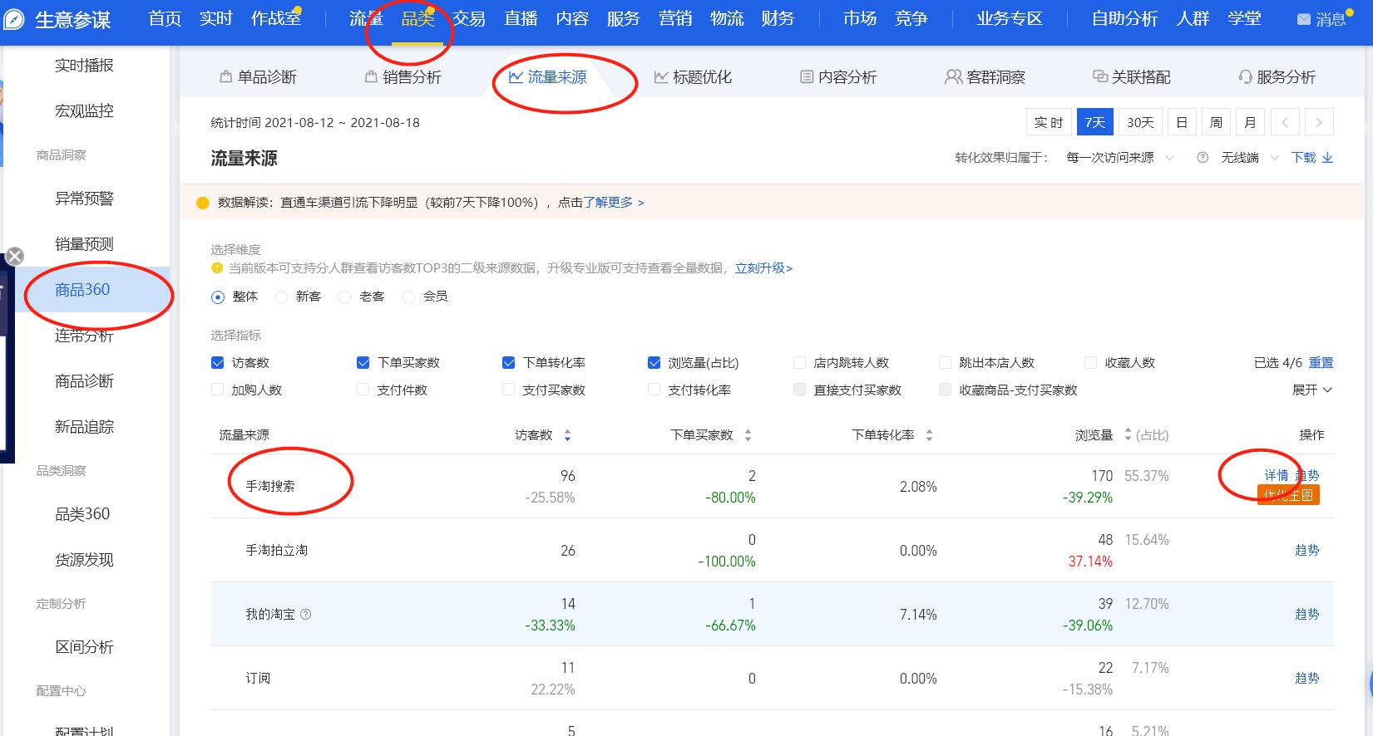Viewport: 1373px width, 736px height.
Task: Check the 跳出本店人数 checkbox
Action: (x=945, y=362)
